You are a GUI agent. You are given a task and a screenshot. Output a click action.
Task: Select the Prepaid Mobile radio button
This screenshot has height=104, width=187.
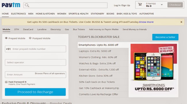coord(6,38)
